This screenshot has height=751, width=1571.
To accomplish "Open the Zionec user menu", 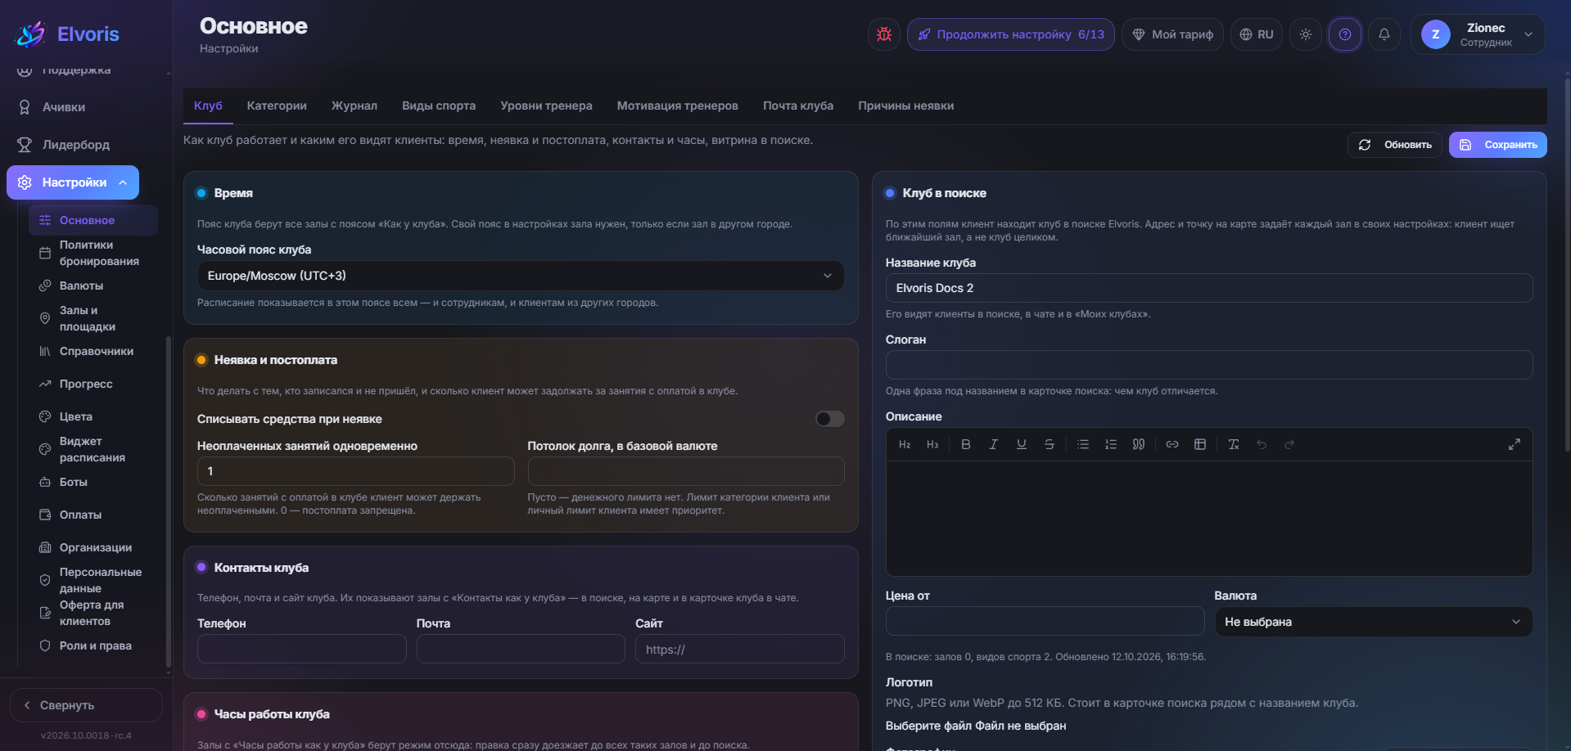I will pos(1478,34).
